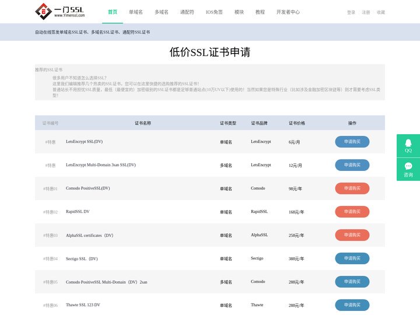Click 申请购买 for Sectigo SSL (DV)

[352, 258]
